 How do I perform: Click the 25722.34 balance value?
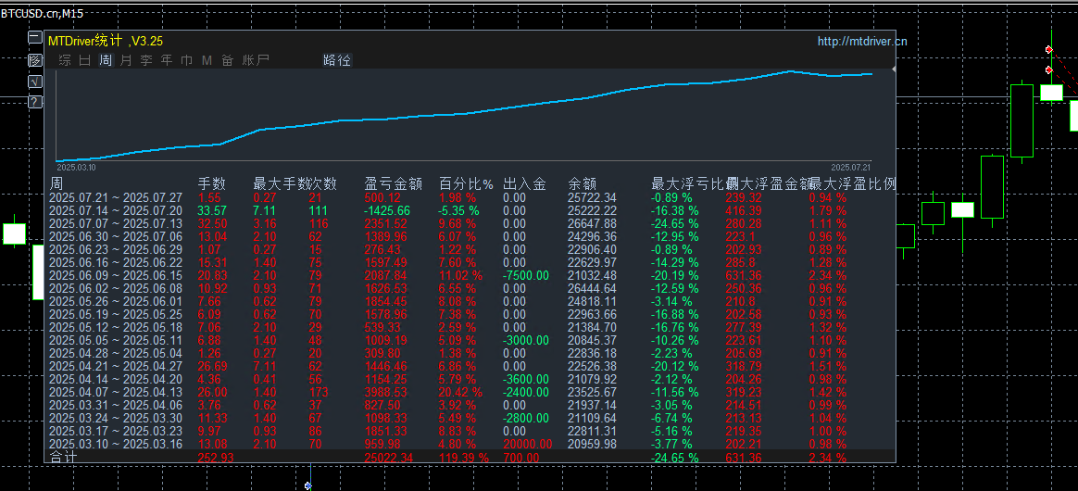coord(592,197)
